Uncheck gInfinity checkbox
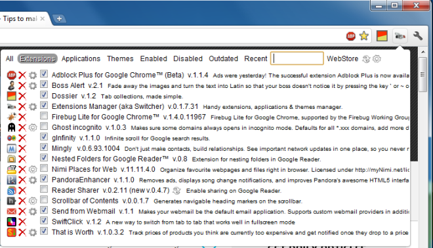The height and width of the screenshot is (248, 433). point(44,136)
